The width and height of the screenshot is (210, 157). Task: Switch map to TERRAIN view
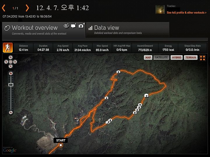(x=191, y=58)
